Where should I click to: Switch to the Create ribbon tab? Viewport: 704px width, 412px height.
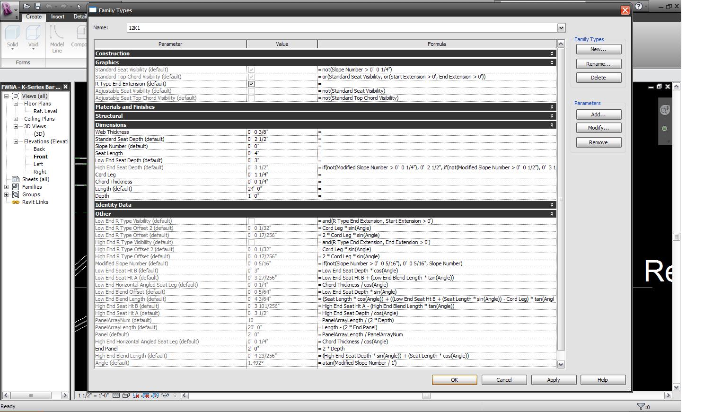[x=34, y=17]
